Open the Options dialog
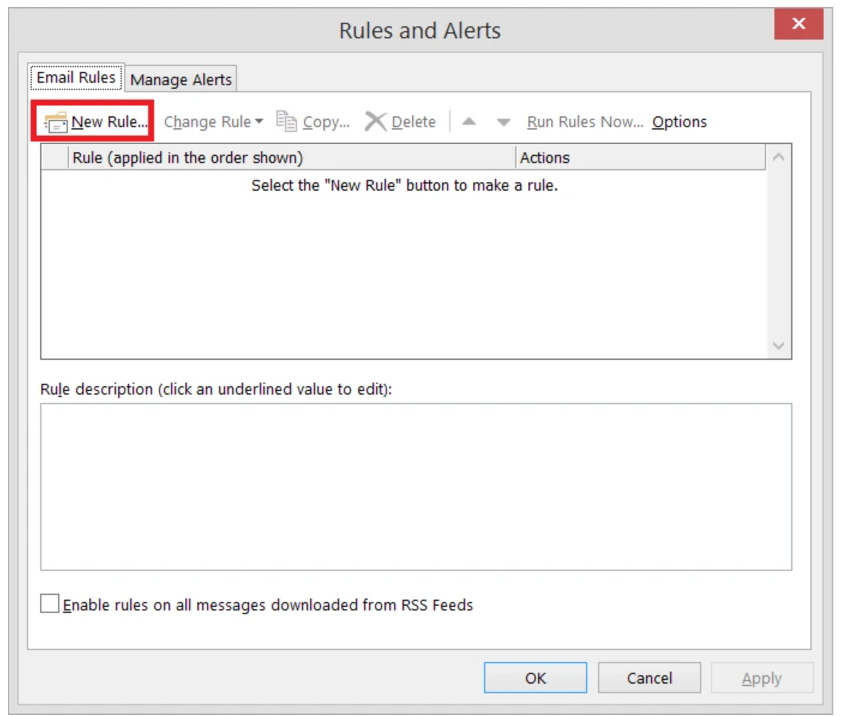 pos(678,121)
